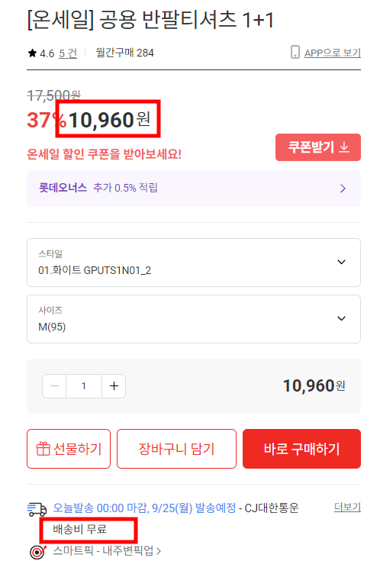Click the 오늘발송 shipping schedule text
This screenshot has height=574, width=380.
click(145, 508)
